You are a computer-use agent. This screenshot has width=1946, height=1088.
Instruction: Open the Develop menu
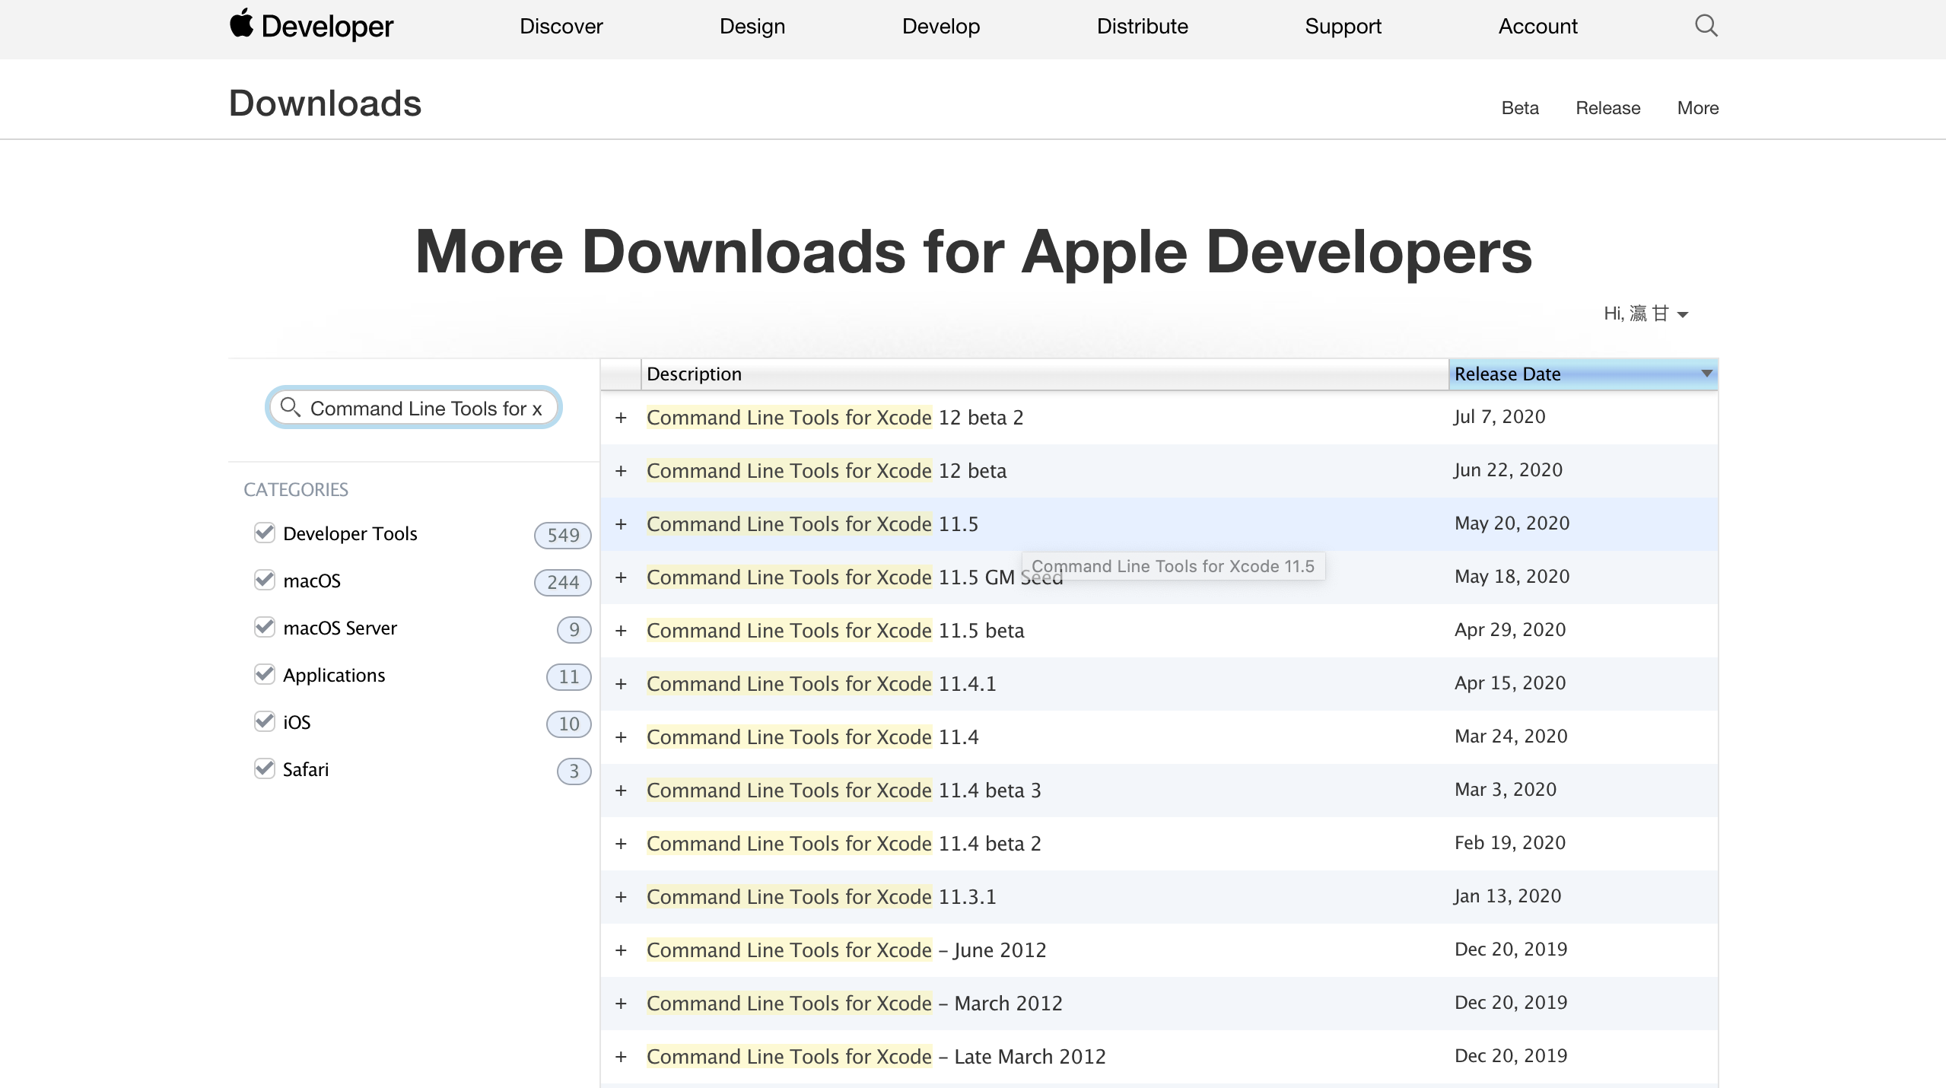click(x=940, y=25)
